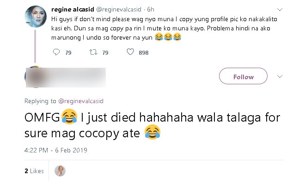Viewport: 305px width, 181px height.
Task: Open regine alcasid's profile picture
Action: coord(36,17)
